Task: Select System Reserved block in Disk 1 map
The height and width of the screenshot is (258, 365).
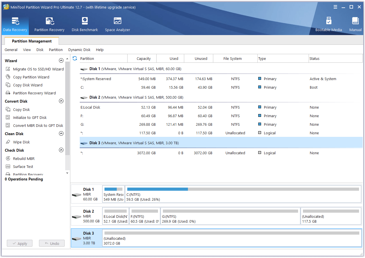Action: 113,194
